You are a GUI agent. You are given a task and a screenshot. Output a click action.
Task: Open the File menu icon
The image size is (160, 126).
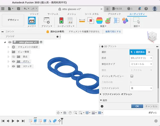coord(10,9)
